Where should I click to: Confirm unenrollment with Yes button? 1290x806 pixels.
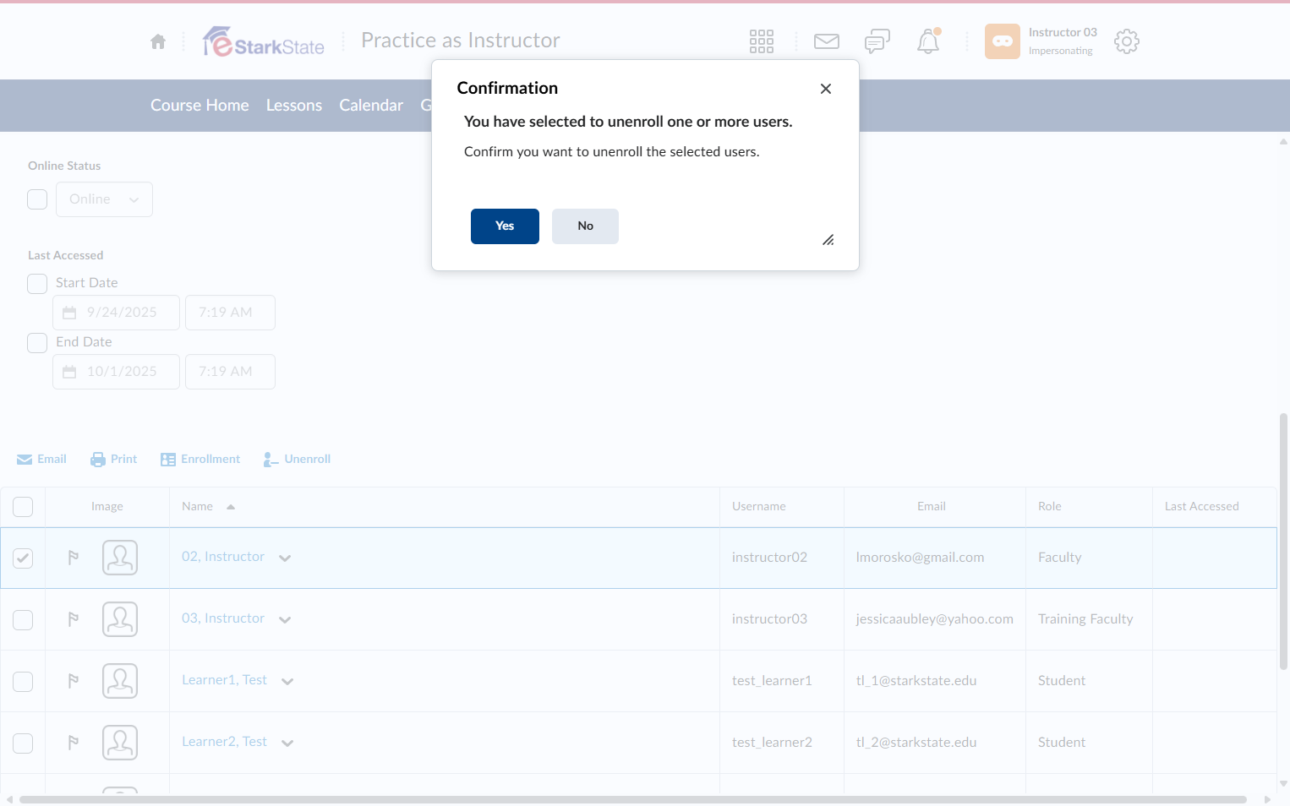click(505, 226)
